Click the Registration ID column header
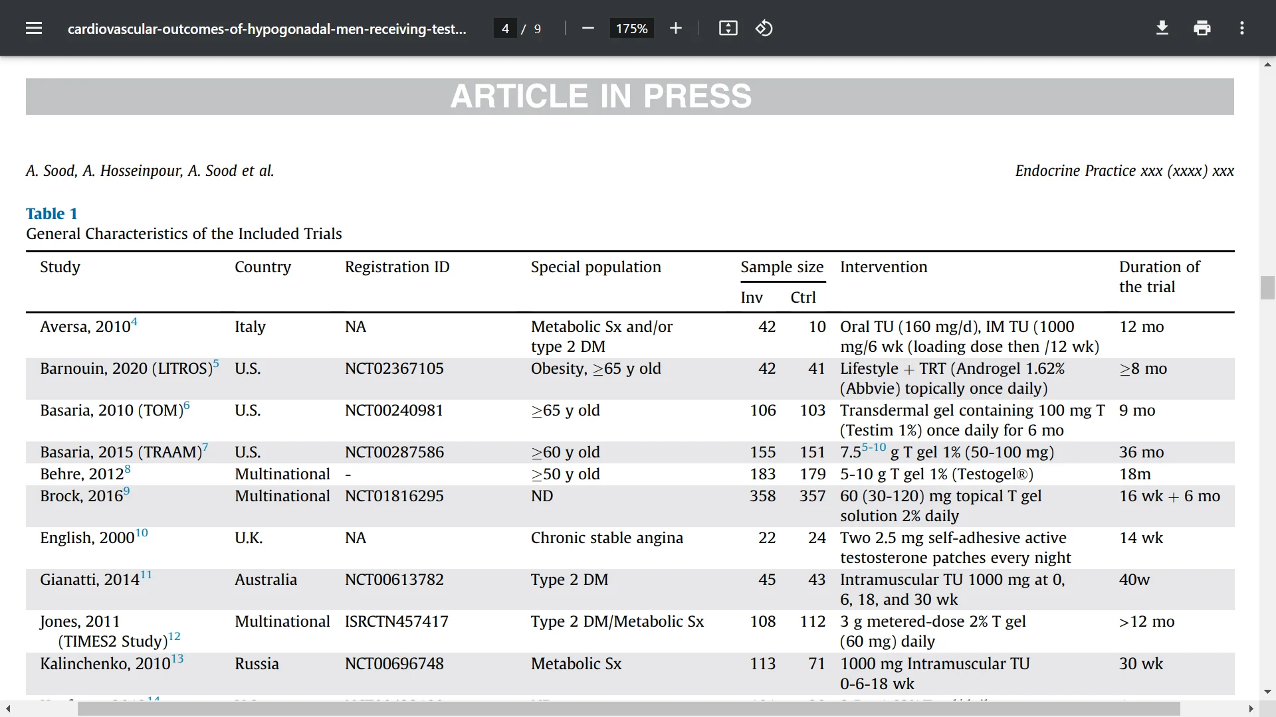The image size is (1276, 717). pos(397,267)
